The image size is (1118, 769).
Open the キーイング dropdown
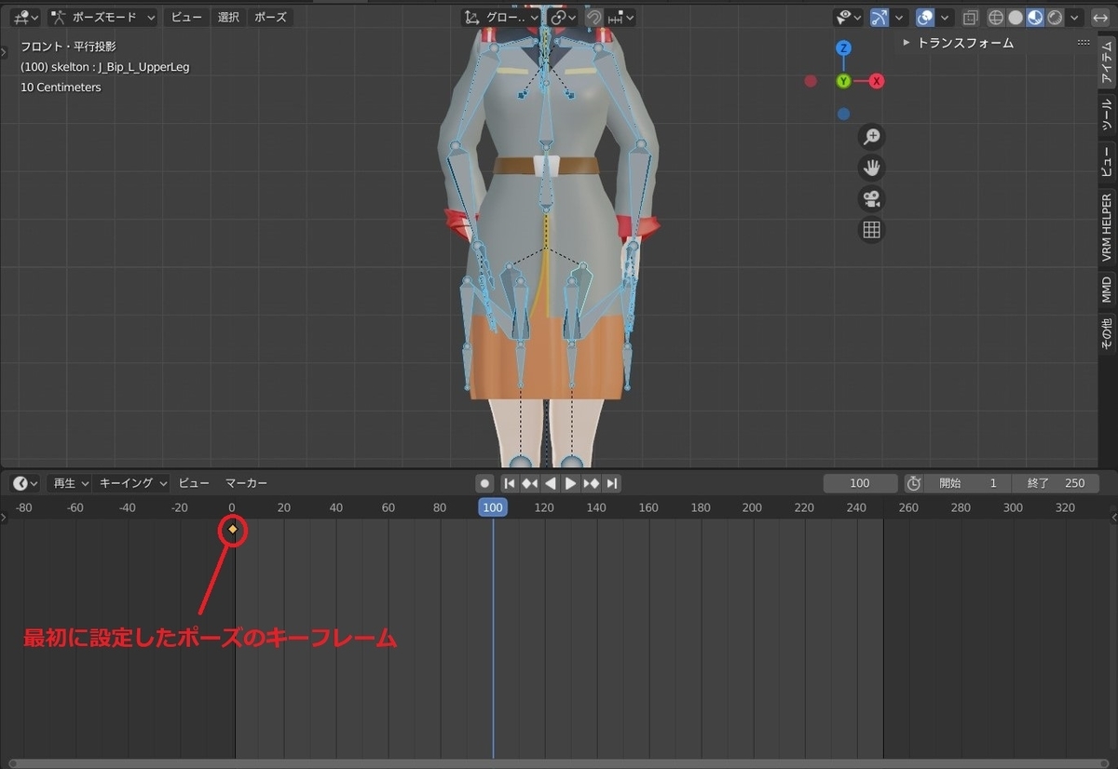(x=132, y=483)
